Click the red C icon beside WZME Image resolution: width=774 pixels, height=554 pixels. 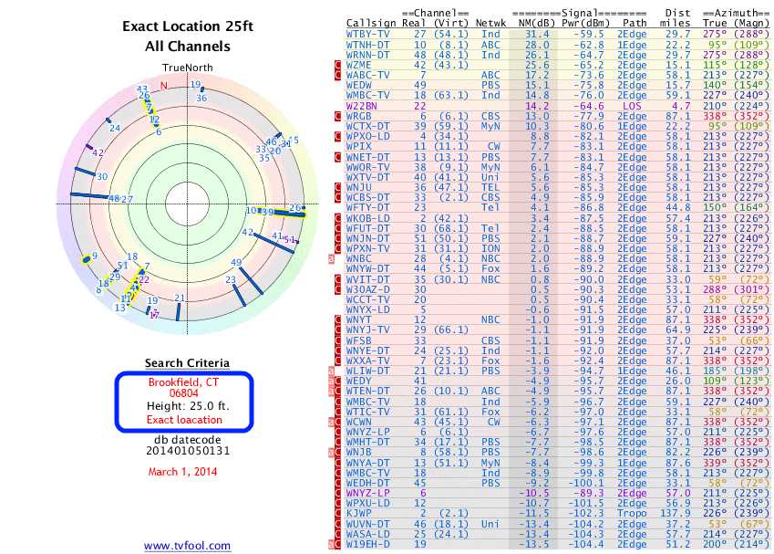[339, 65]
